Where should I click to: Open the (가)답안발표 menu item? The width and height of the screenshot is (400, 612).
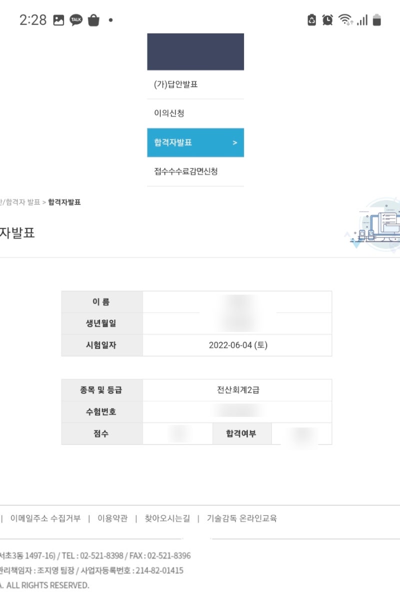click(x=195, y=84)
